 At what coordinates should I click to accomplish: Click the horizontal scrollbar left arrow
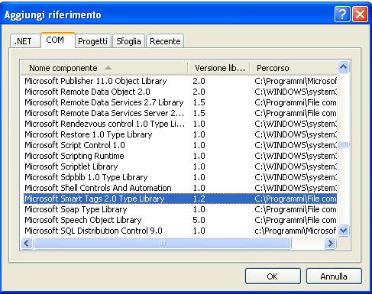tap(27, 244)
